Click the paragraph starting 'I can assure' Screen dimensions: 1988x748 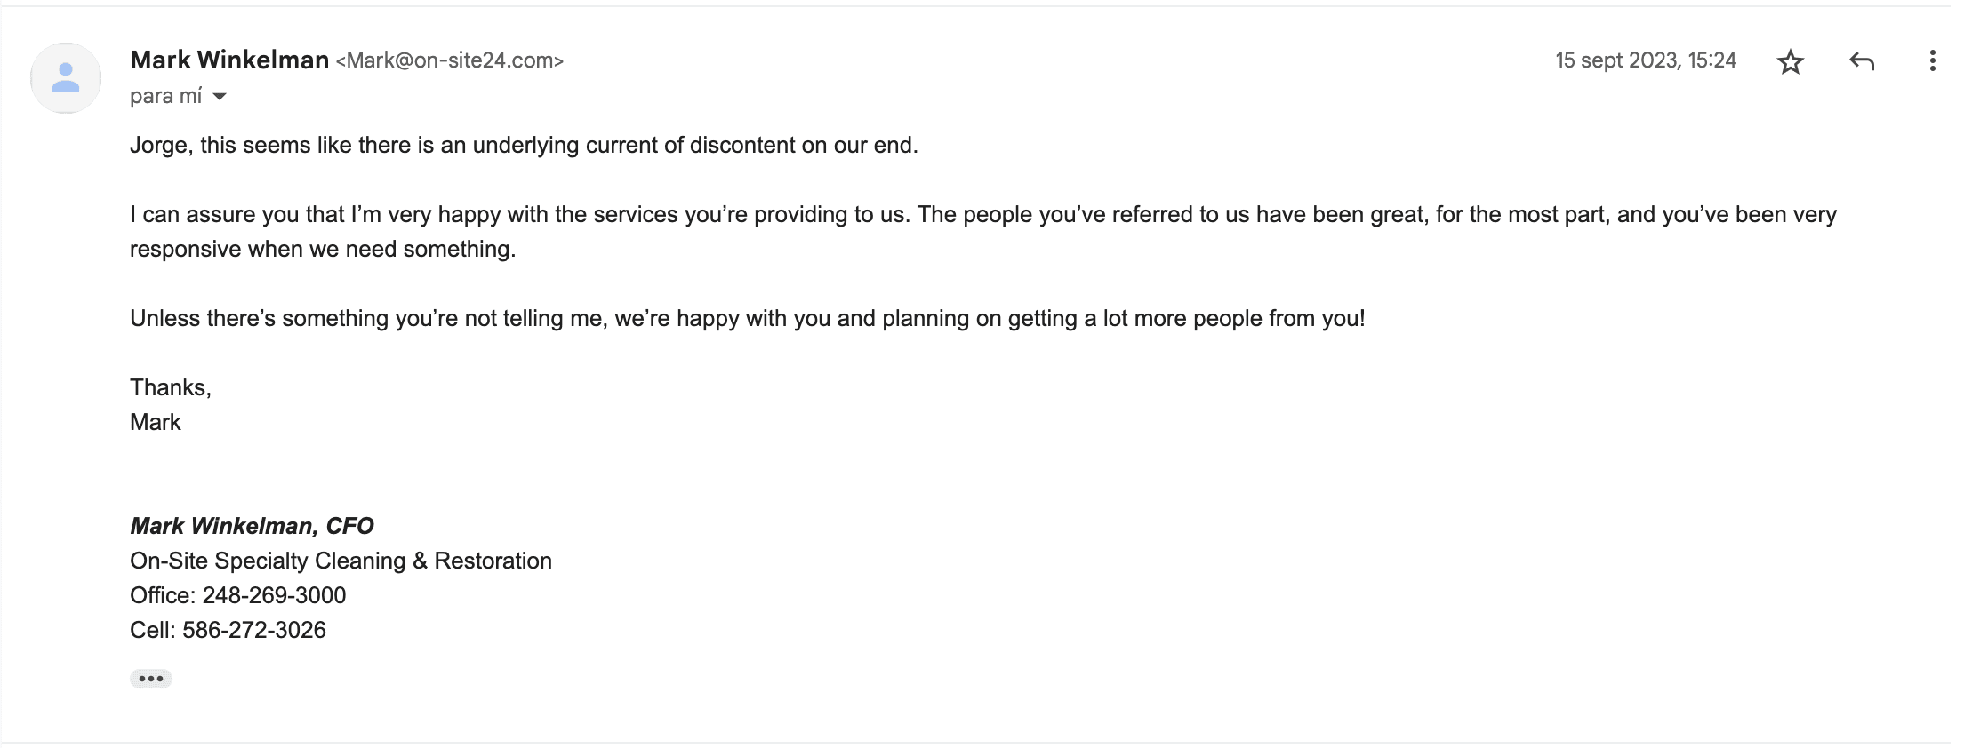pyautogui.click(x=982, y=214)
